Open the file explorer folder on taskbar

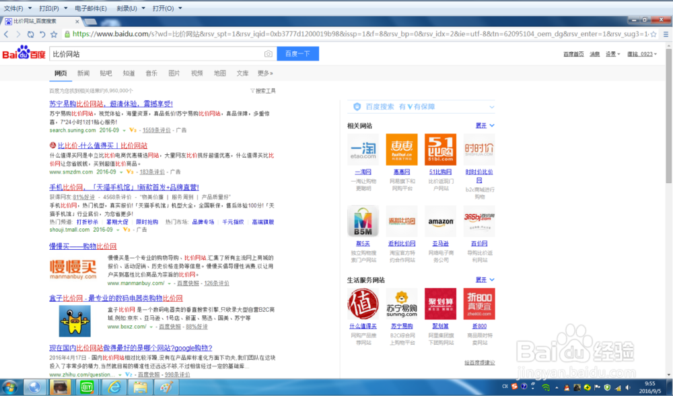(140, 387)
